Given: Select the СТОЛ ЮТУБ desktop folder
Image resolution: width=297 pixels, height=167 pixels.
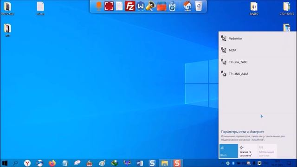Looking at the screenshot, I should pos(287,8).
